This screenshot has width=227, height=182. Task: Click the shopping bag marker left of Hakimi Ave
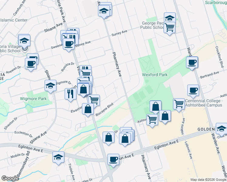tap(165, 116)
